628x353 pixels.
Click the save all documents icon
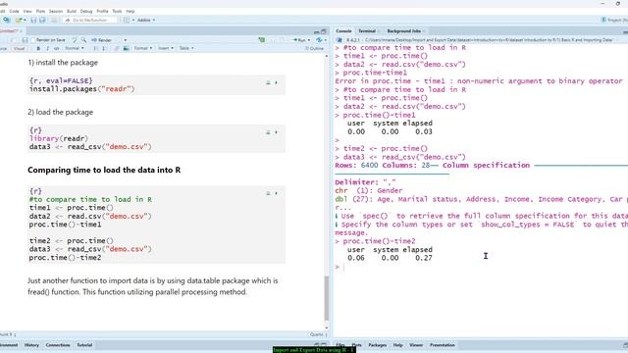pyautogui.click(x=42, y=20)
